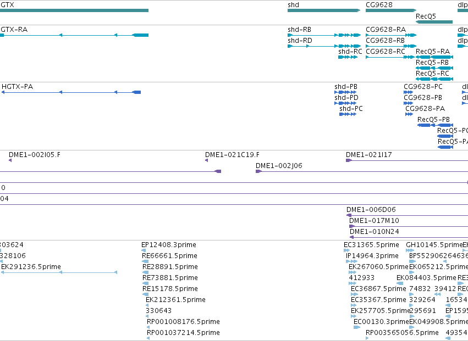Select CG9628-RC transcript label

pos(386,52)
